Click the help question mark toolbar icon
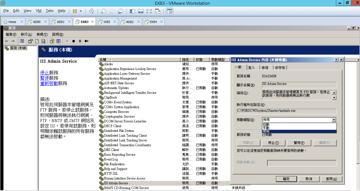360x191 pixels. click(51, 41)
